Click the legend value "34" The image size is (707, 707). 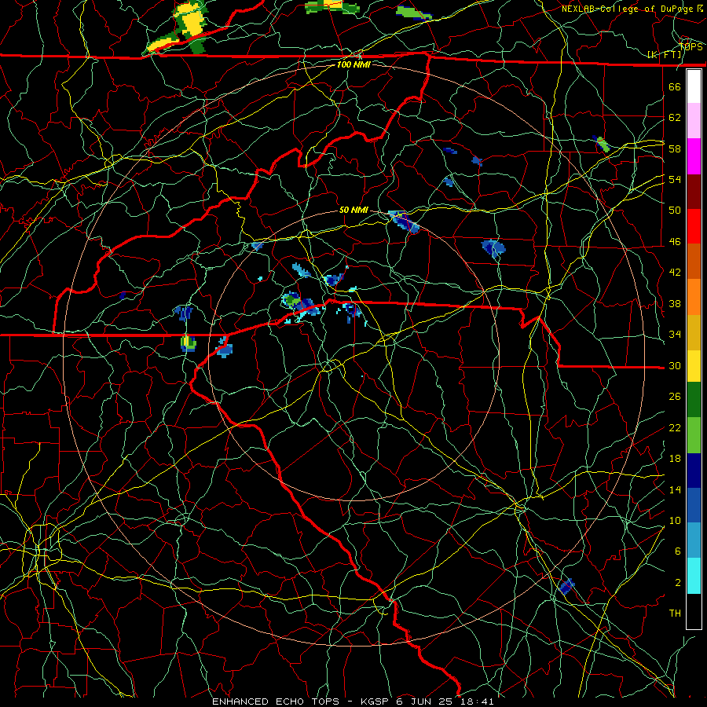pyautogui.click(x=675, y=335)
